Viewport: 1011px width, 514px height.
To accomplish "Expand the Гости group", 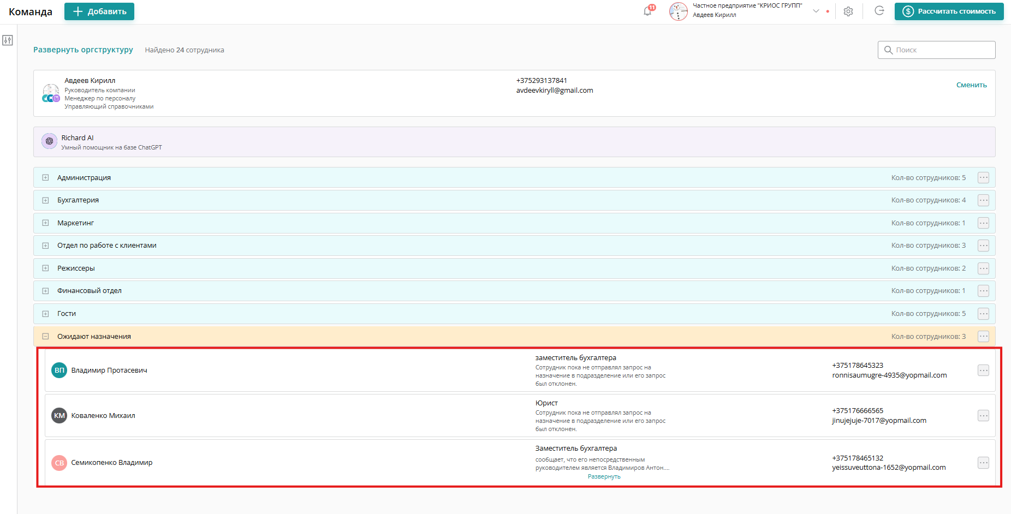I will click(x=45, y=314).
